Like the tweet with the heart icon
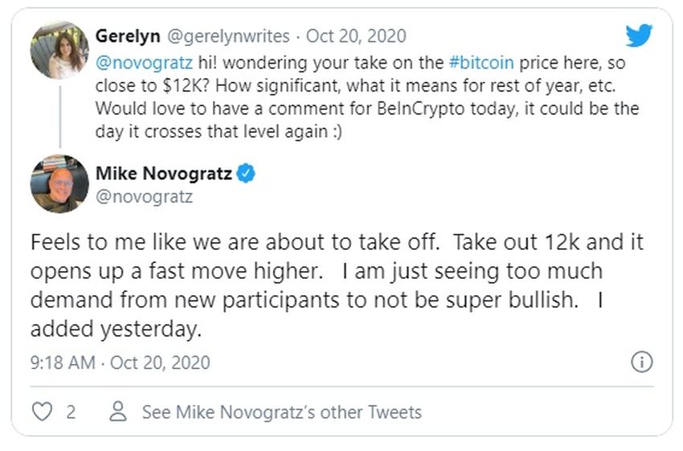 pyautogui.click(x=41, y=412)
